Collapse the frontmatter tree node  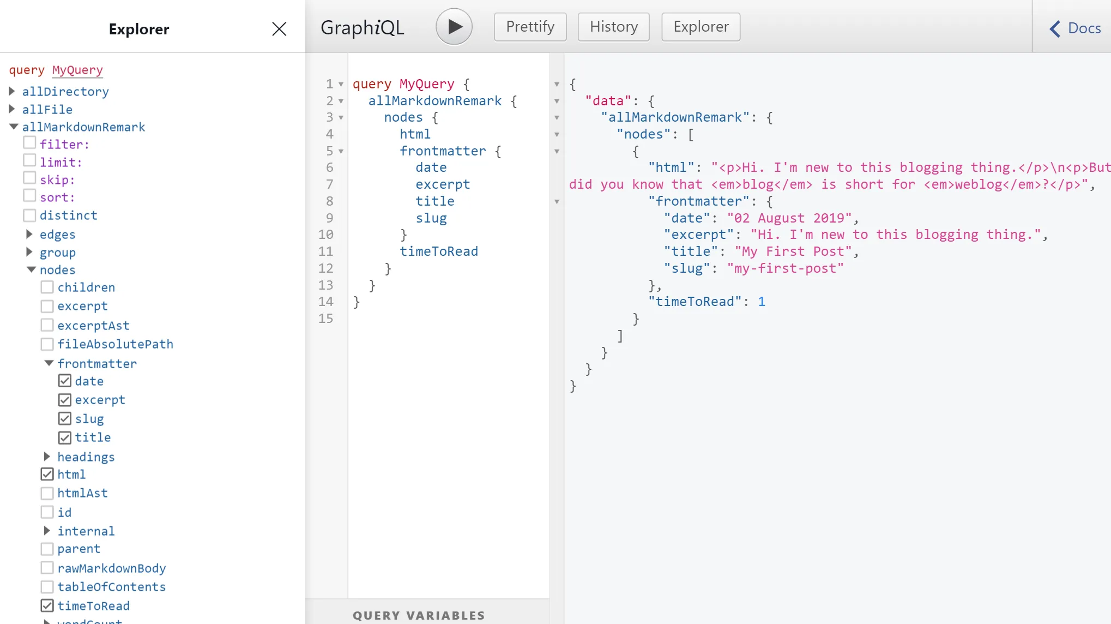(49, 363)
